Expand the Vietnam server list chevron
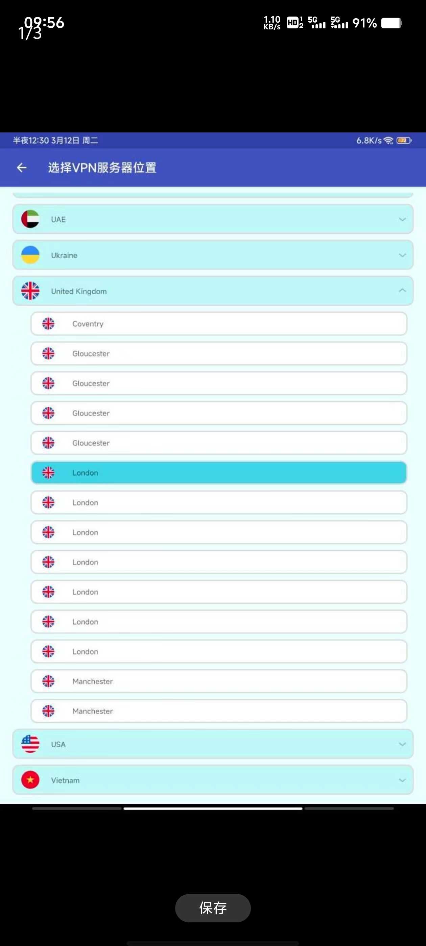426x946 pixels. tap(402, 780)
